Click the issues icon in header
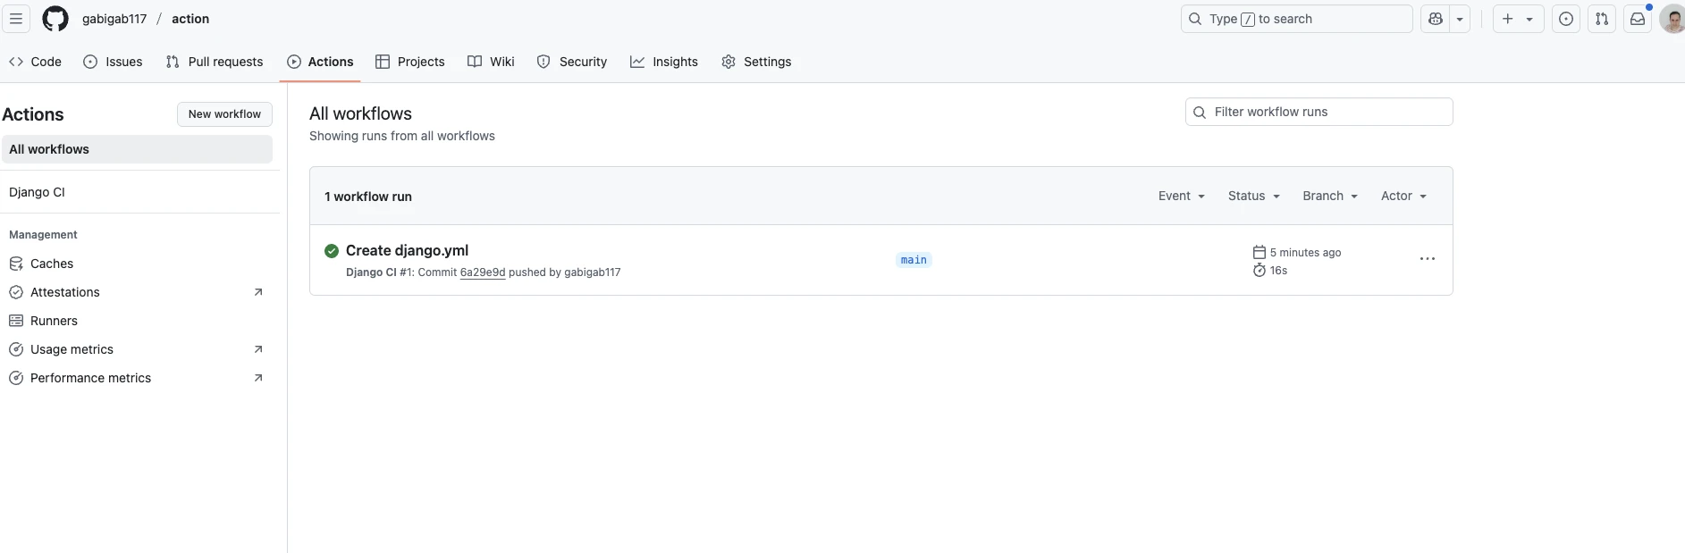This screenshot has width=1685, height=553. [1566, 19]
